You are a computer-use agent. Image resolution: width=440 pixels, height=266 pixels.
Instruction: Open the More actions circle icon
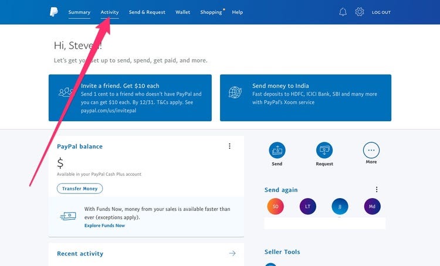click(371, 150)
